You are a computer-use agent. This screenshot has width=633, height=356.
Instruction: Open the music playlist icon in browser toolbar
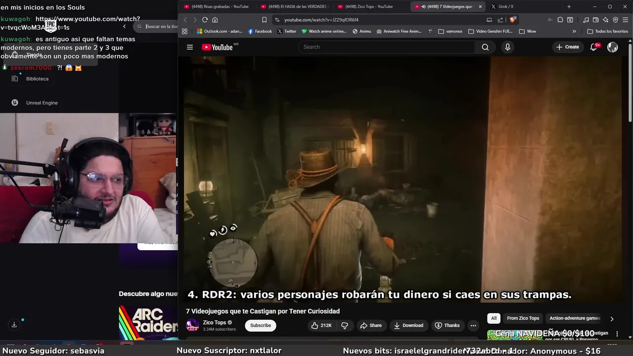tap(586, 20)
